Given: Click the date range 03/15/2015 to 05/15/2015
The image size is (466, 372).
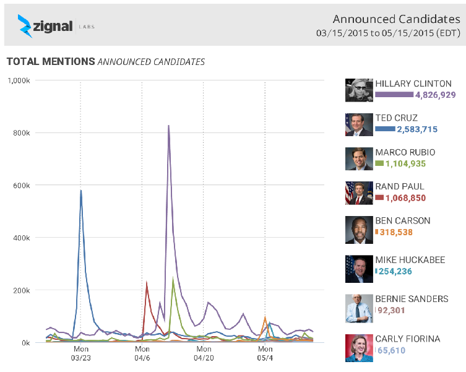Looking at the screenshot, I should 387,33.
